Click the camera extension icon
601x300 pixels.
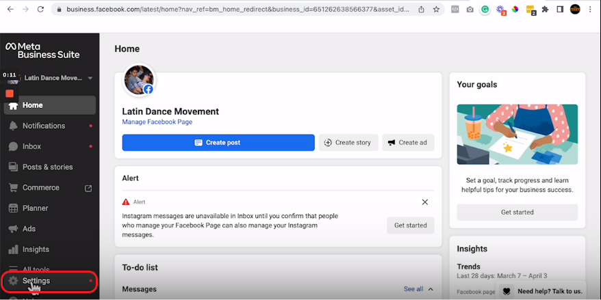(470, 10)
